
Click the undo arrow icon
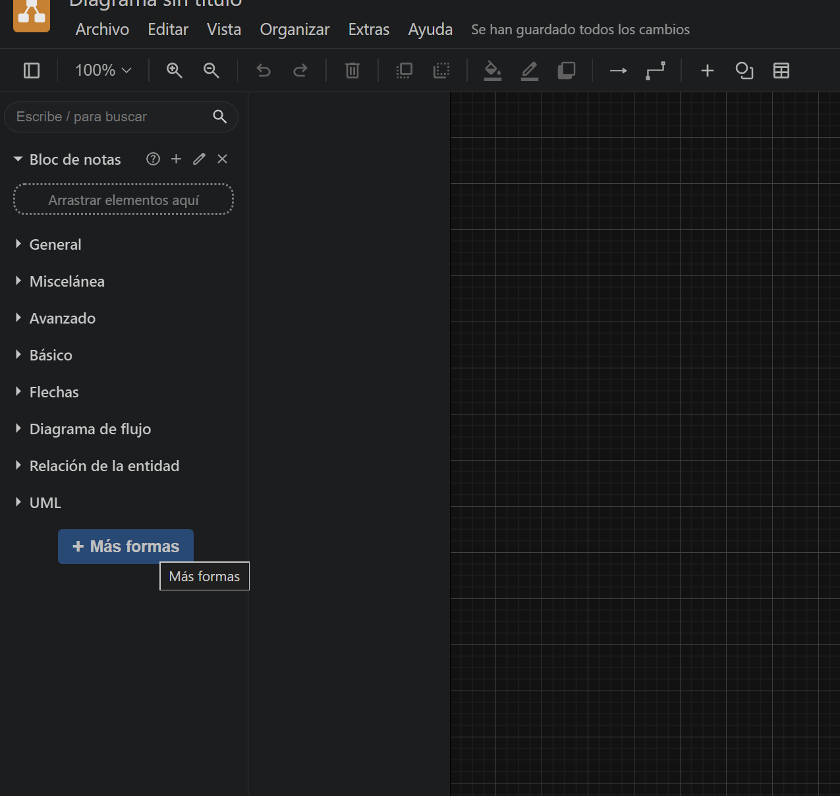264,71
